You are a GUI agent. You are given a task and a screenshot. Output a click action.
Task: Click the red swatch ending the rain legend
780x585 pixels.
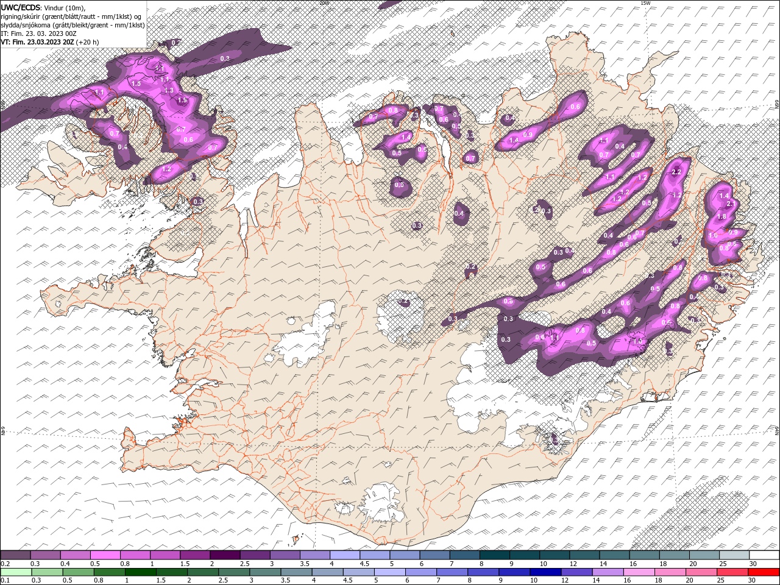pos(764,572)
